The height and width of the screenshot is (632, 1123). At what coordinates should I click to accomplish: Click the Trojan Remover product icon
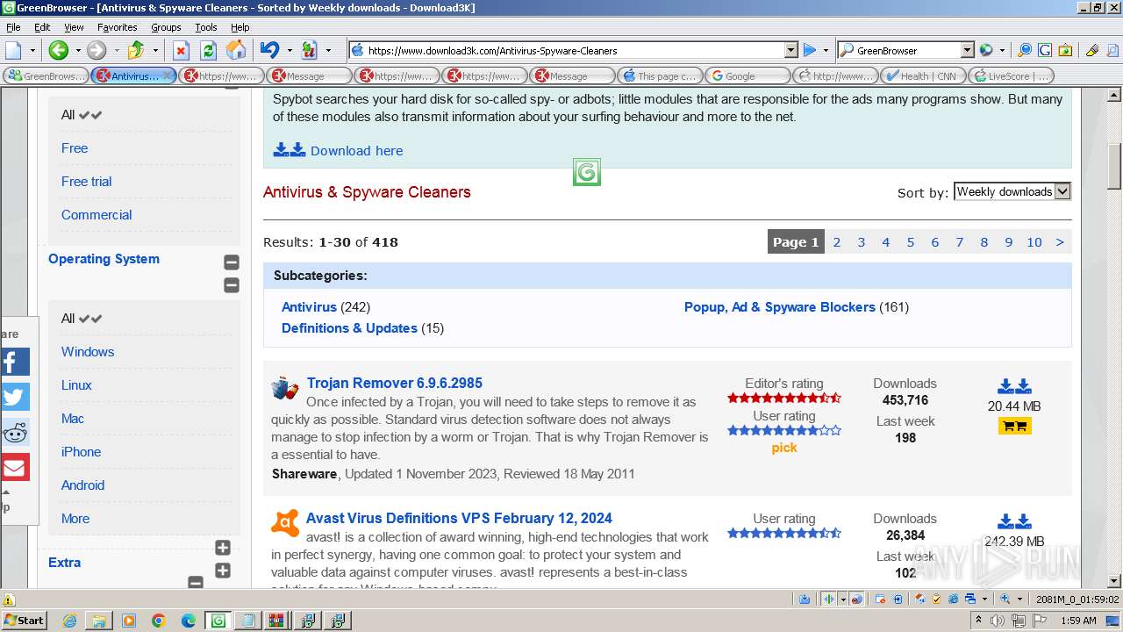pos(284,387)
